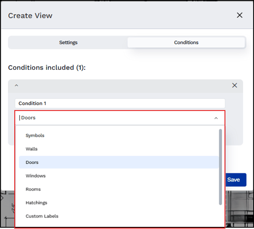Pick the highlighted Doors option
The height and width of the screenshot is (229, 254).
click(119, 162)
